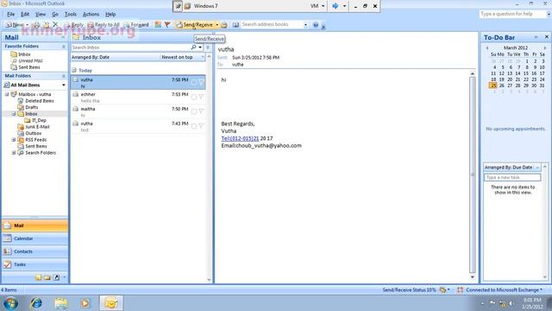Open the Folder List icon in the navigation pane

coord(47,277)
